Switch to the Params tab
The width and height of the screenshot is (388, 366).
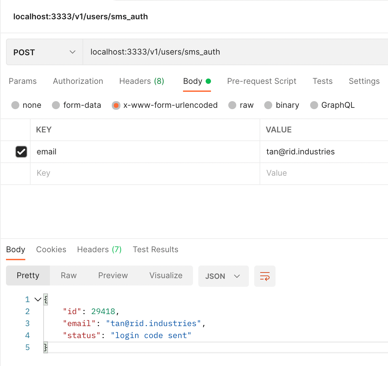23,81
